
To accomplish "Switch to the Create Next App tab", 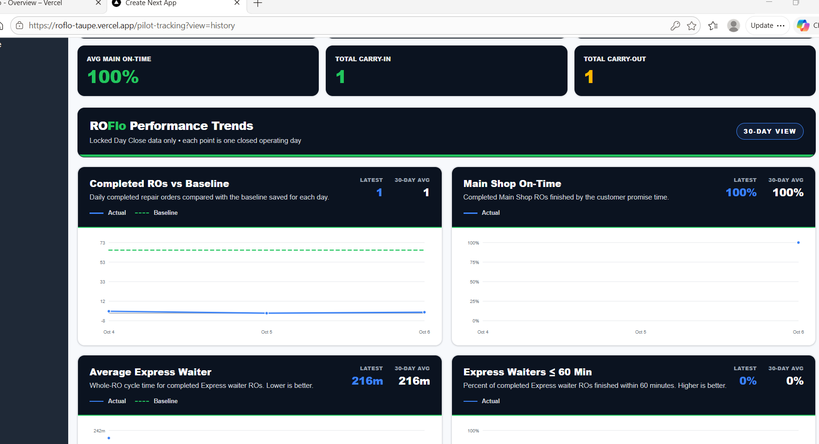I will 176,4.
